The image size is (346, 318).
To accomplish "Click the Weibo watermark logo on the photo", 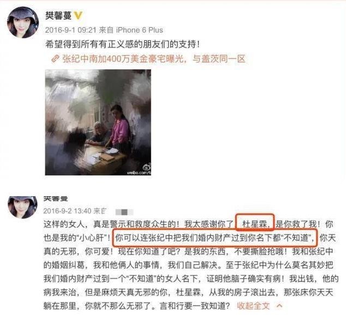I will click(x=147, y=167).
